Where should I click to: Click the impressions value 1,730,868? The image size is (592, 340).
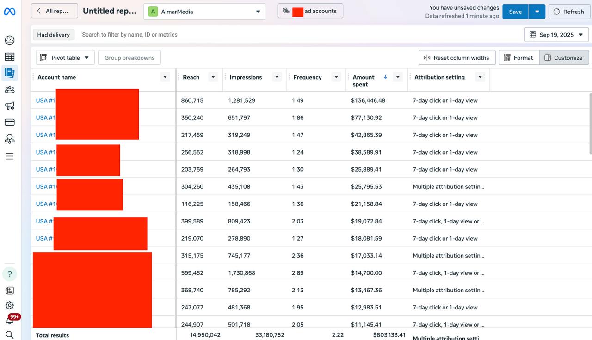[241, 273]
